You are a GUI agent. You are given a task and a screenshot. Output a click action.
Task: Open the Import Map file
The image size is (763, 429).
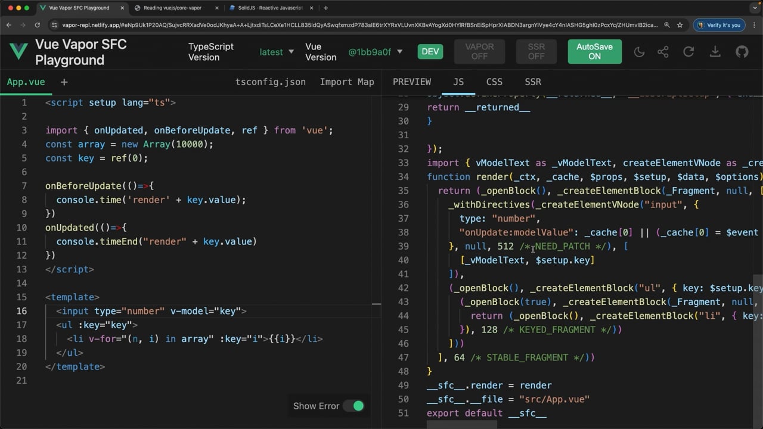tap(347, 82)
